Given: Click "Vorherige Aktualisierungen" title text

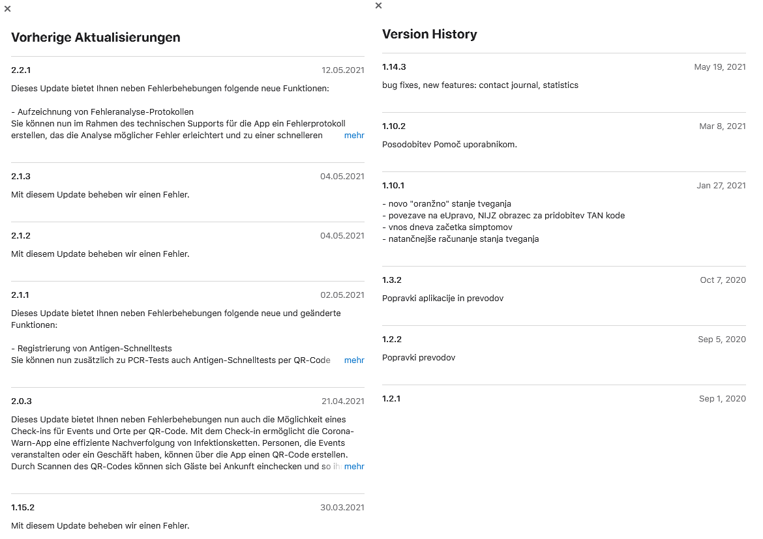Looking at the screenshot, I should pos(95,38).
